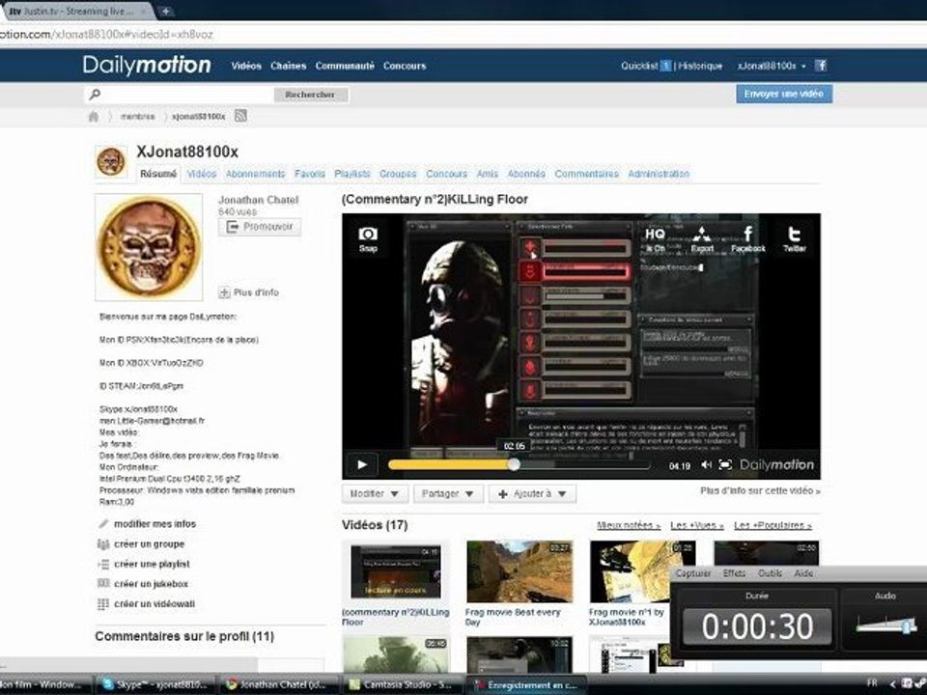Open the Communauté menu
927x695 pixels.
345,66
